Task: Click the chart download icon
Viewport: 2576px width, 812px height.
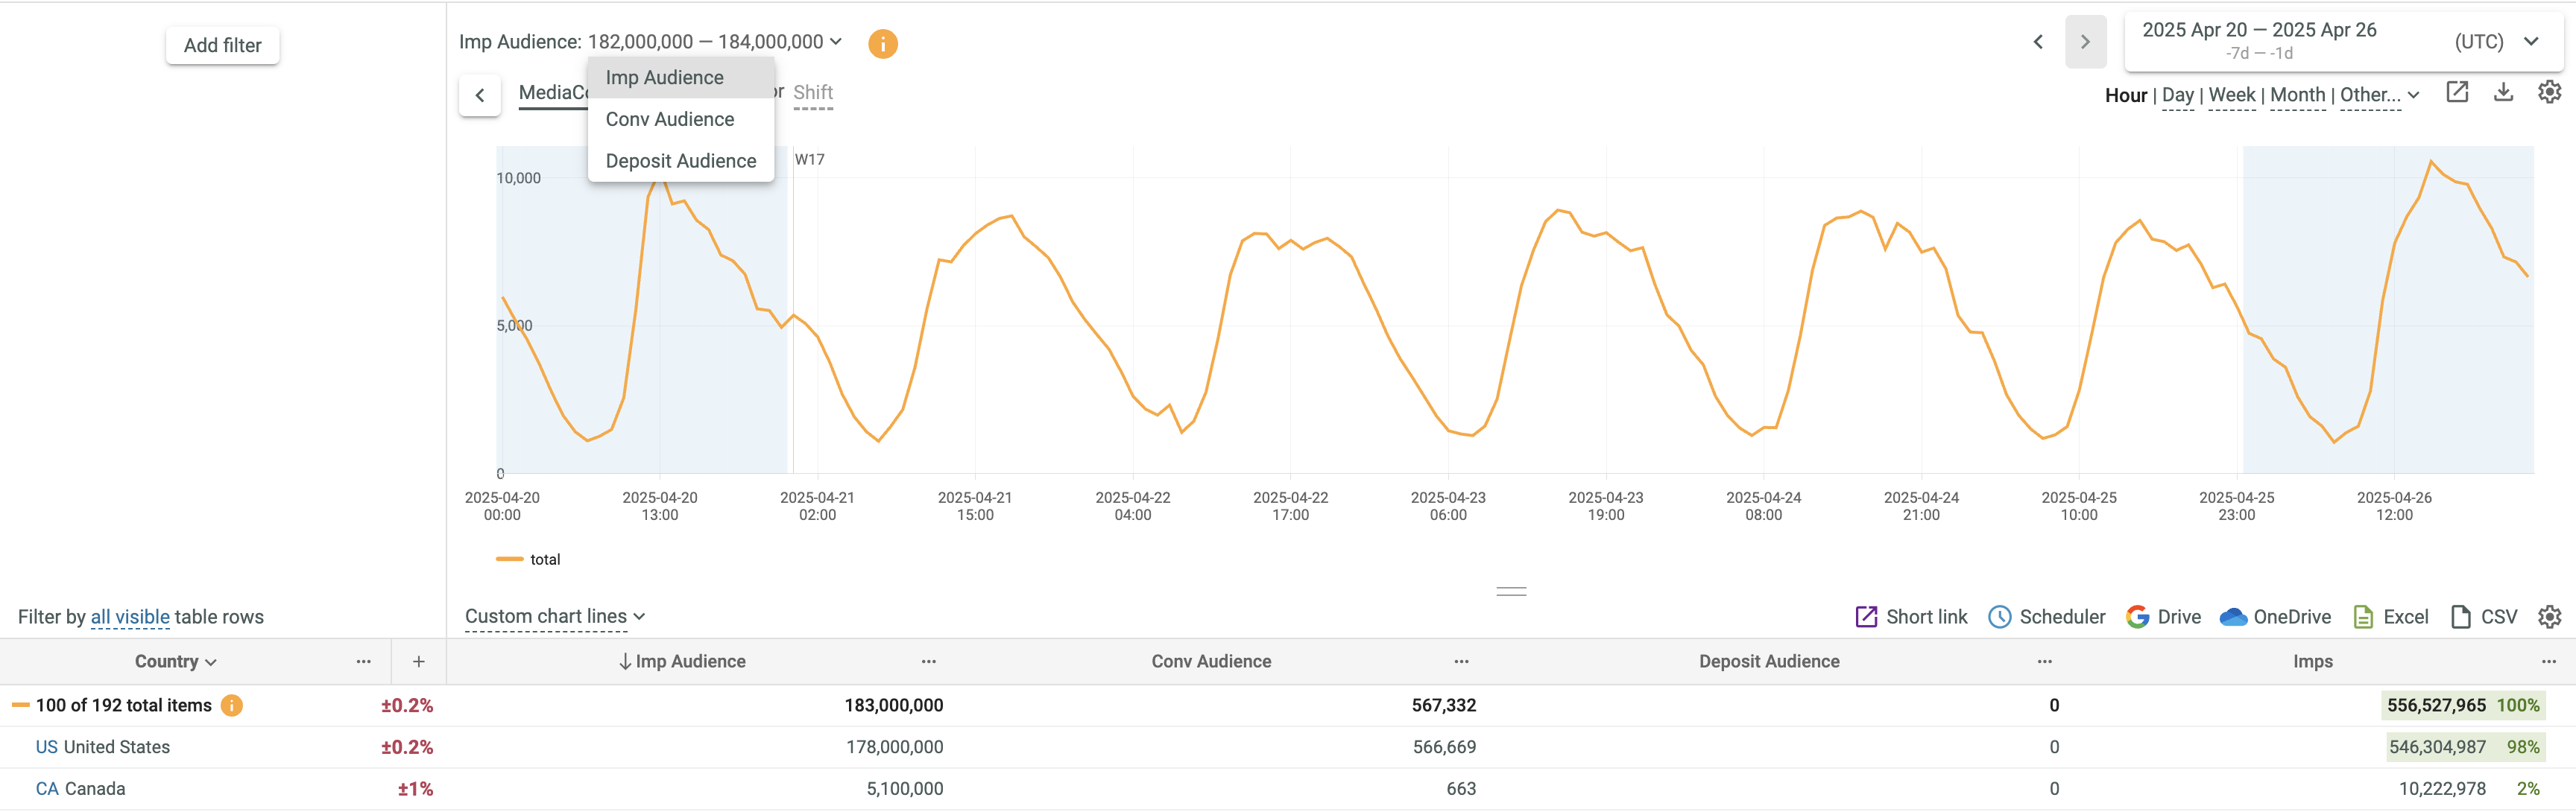Action: tap(2503, 93)
